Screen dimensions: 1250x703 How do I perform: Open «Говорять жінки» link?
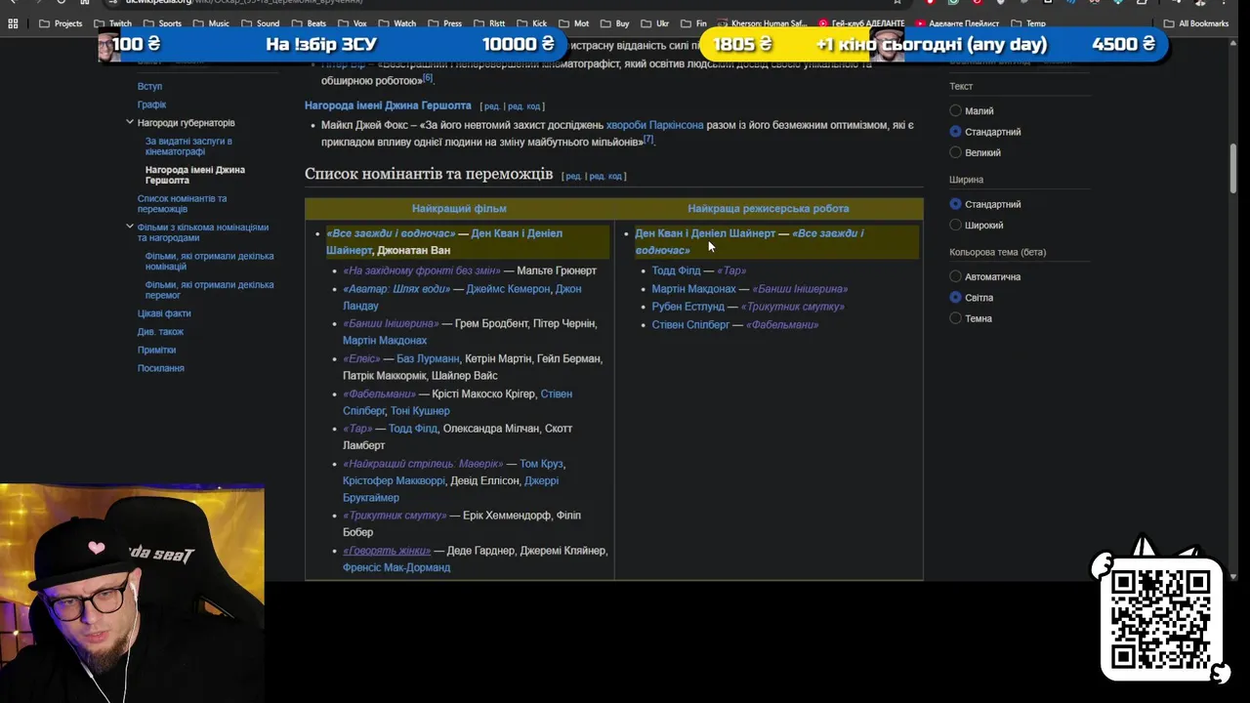click(x=387, y=551)
